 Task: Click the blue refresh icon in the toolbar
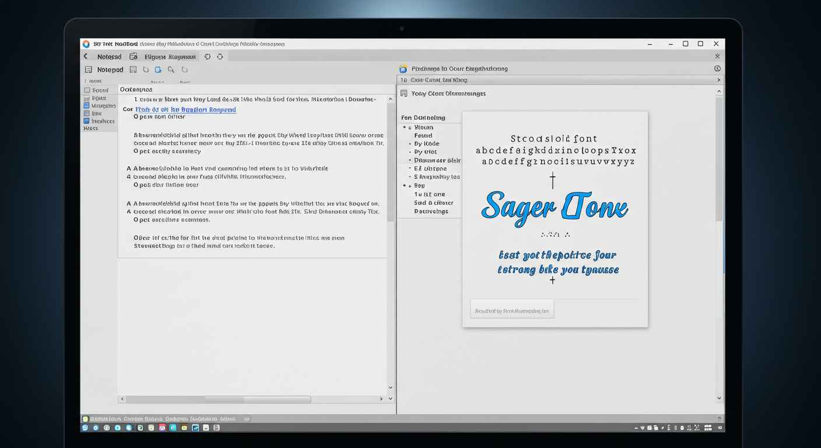tap(157, 69)
